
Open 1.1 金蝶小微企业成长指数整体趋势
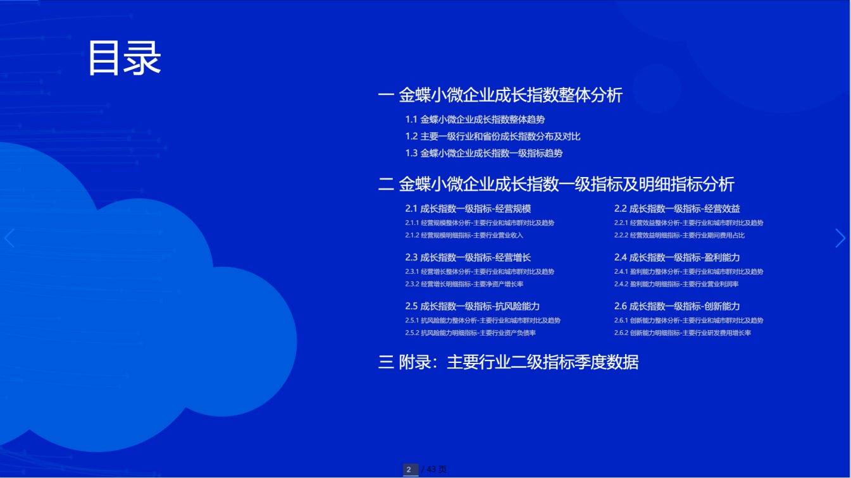(x=475, y=120)
